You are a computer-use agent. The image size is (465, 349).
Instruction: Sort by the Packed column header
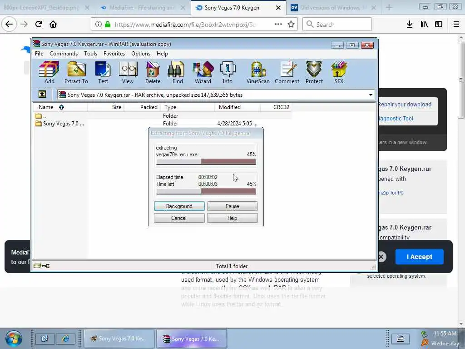coord(142,107)
